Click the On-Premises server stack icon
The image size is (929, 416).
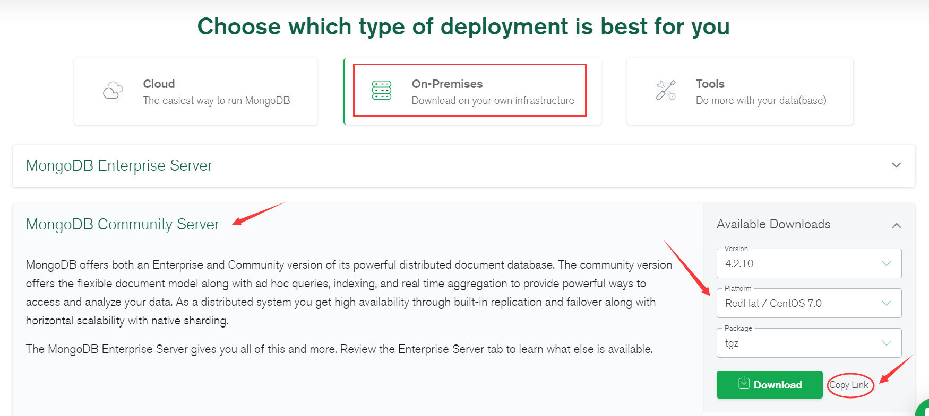[382, 91]
